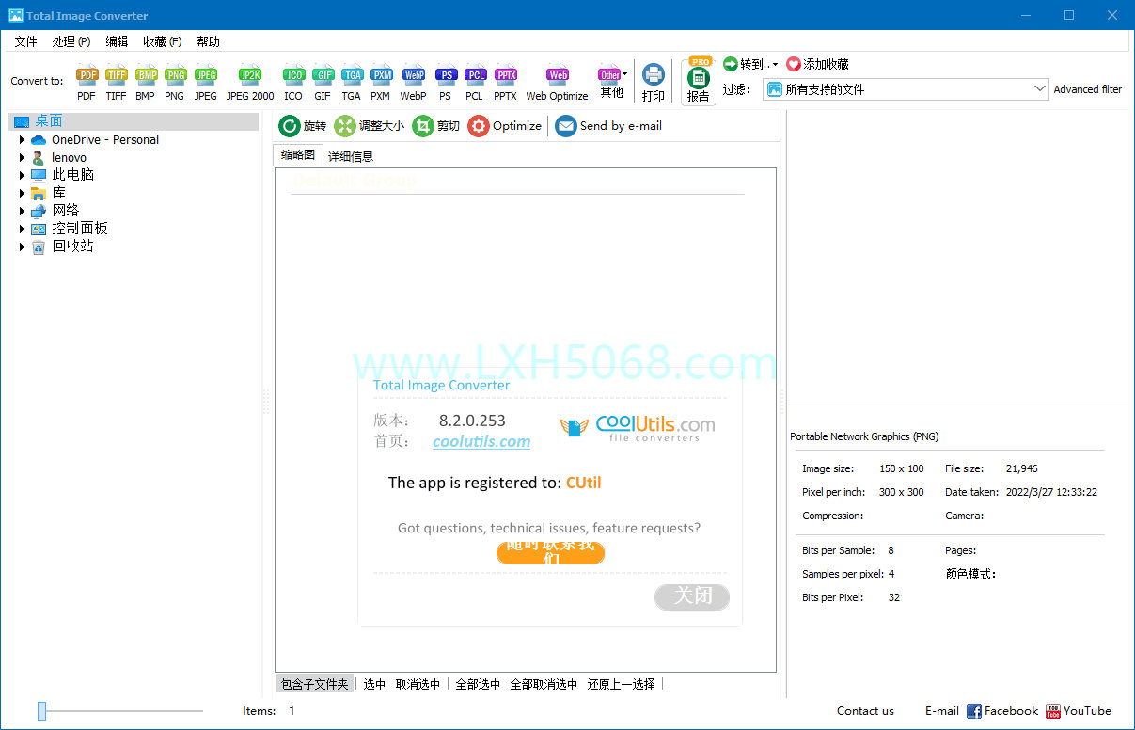Click 还原上一选择 to restore selection
The height and width of the screenshot is (730, 1135).
coord(621,684)
